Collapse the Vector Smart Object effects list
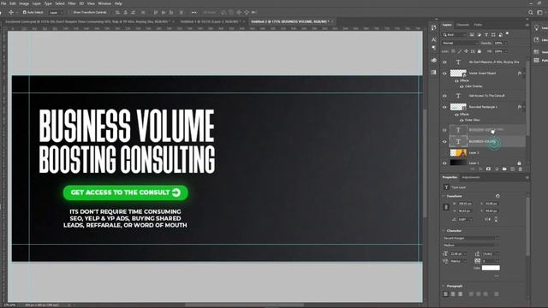Screen dimensions: 548x308 point(524,74)
